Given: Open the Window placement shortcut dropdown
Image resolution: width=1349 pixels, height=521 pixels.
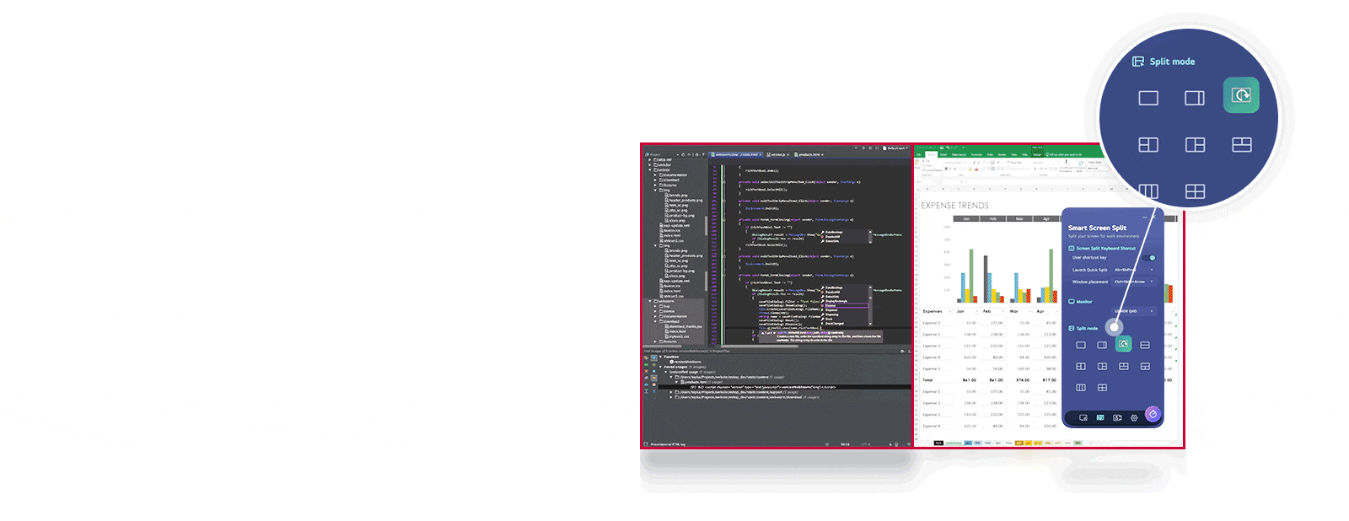Looking at the screenshot, I should pos(1133,282).
